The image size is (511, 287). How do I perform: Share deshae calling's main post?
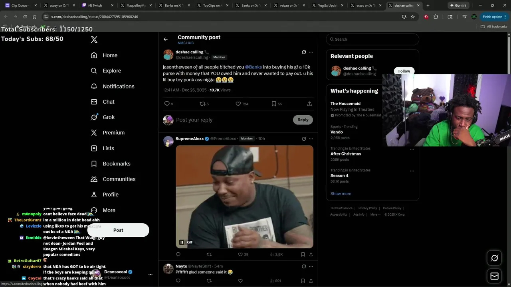pyautogui.click(x=309, y=104)
